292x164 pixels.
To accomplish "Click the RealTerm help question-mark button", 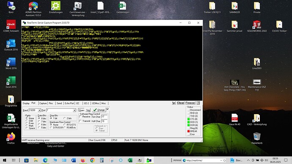I will click(198, 103).
